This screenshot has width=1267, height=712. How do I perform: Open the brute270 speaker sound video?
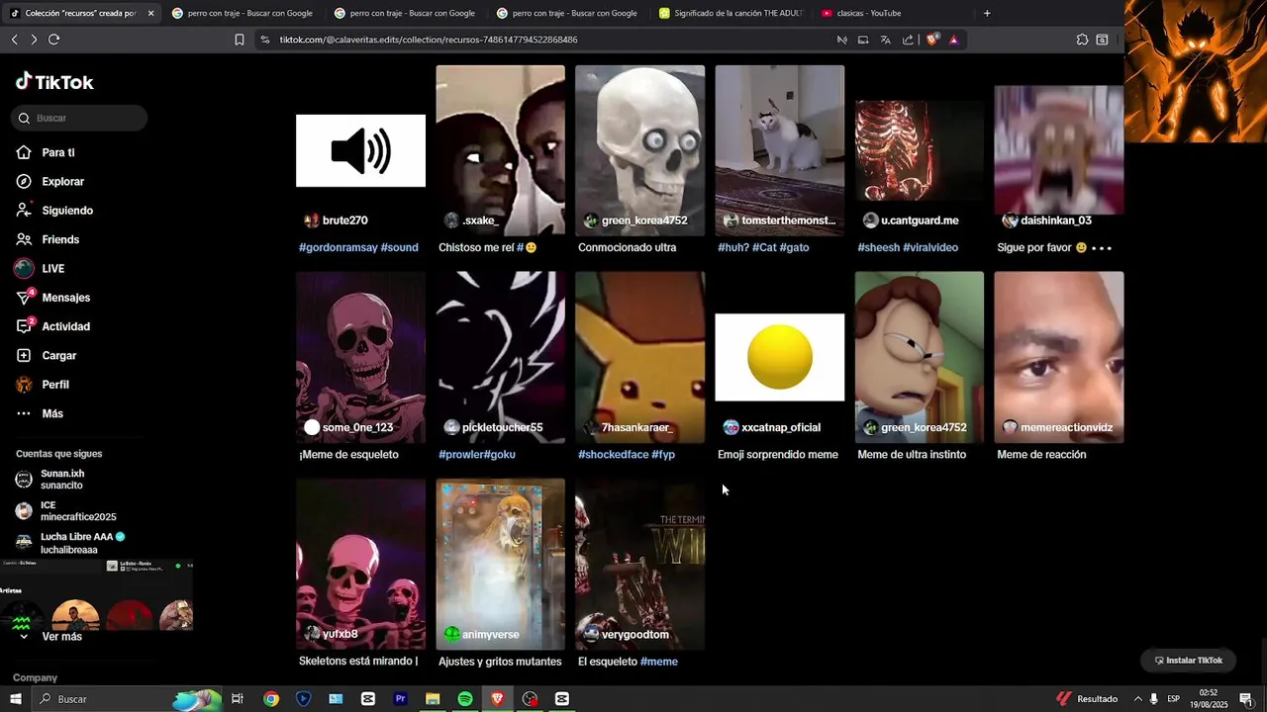360,150
